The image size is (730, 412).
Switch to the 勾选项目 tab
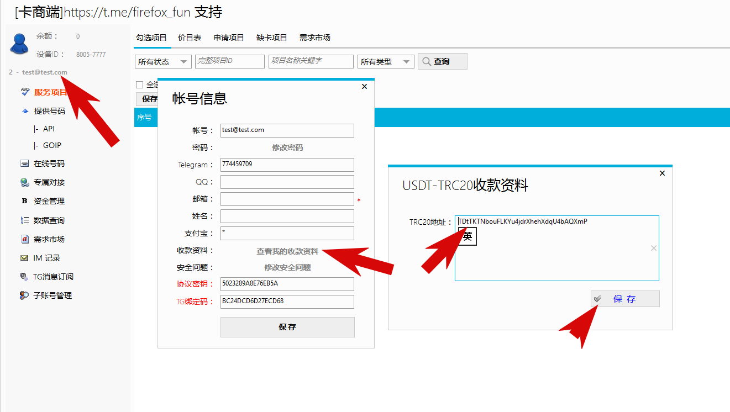pos(151,38)
